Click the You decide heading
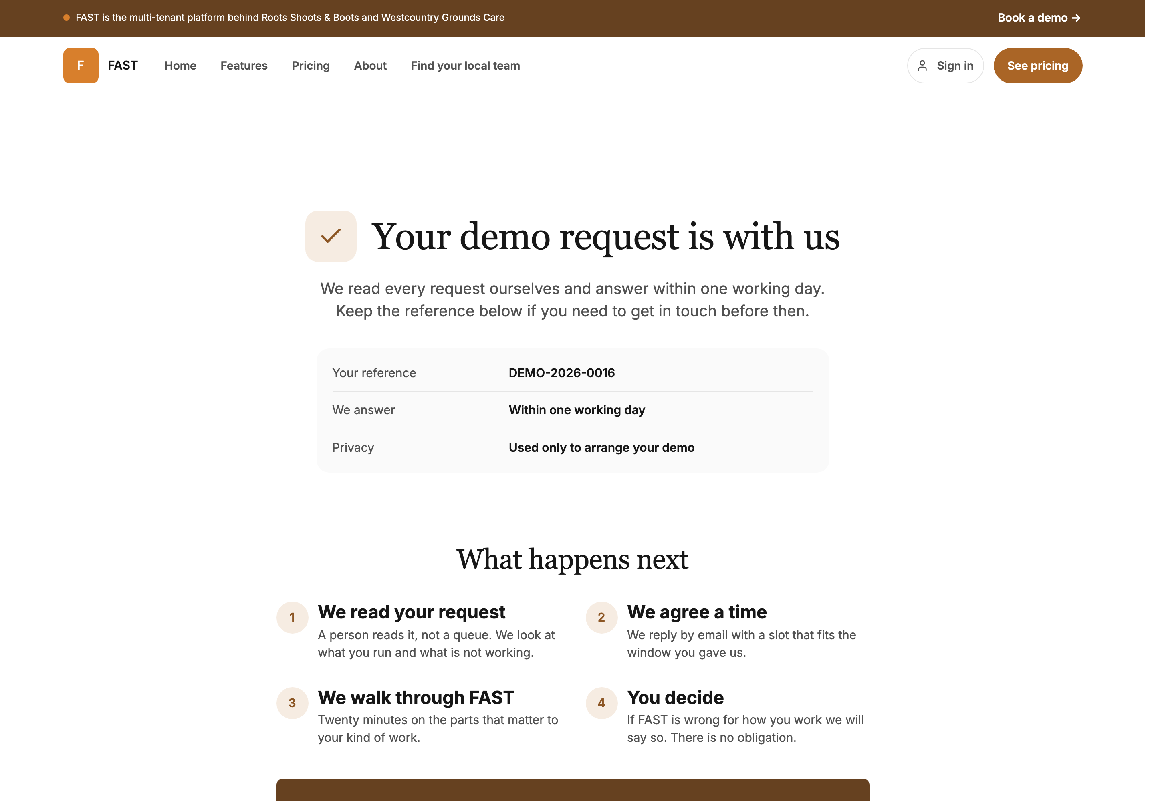The width and height of the screenshot is (1154, 801). (675, 698)
